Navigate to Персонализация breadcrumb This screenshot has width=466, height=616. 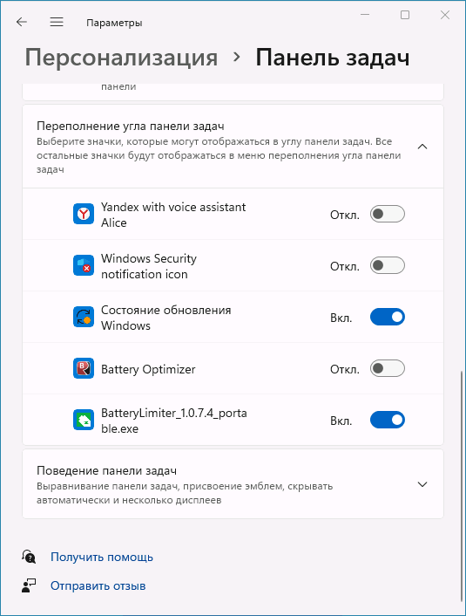click(x=121, y=58)
